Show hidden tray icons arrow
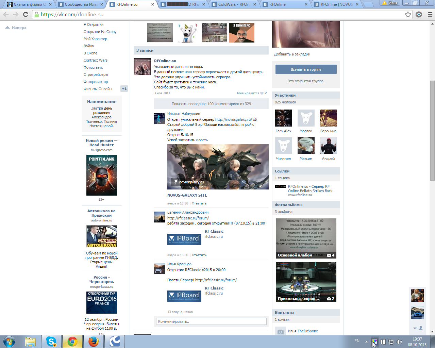 point(366,342)
